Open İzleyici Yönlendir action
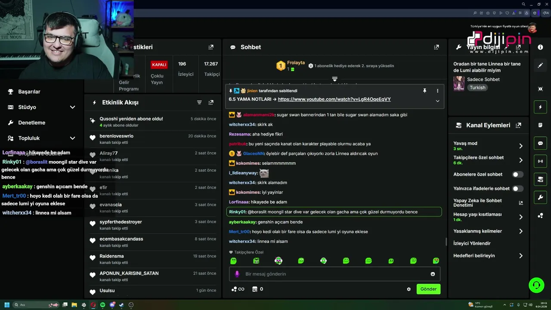The width and height of the screenshot is (551, 310). pyautogui.click(x=472, y=244)
